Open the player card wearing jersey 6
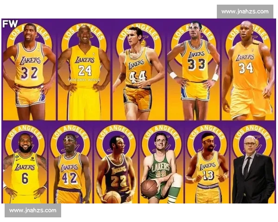This screenshot has height=222, width=278. point(25,162)
